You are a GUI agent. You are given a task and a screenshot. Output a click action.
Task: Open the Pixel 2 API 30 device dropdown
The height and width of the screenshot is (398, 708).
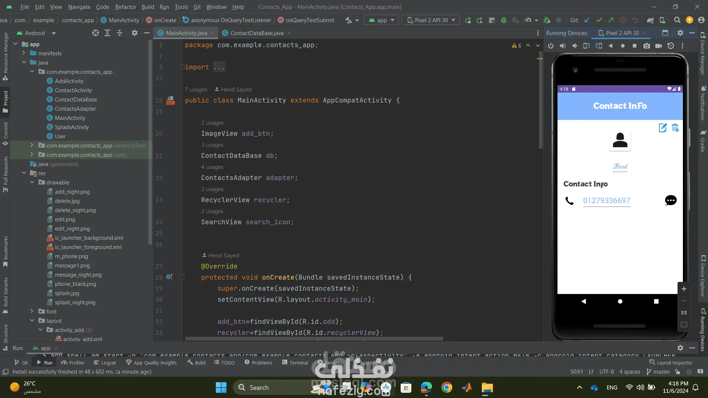pos(431,20)
